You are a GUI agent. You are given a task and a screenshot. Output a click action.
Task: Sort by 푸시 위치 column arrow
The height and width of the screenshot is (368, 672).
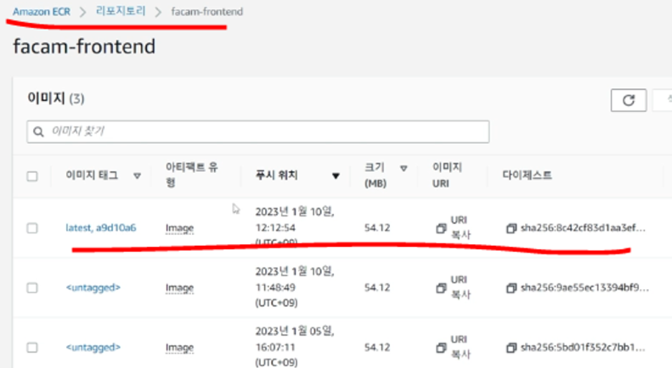(336, 176)
